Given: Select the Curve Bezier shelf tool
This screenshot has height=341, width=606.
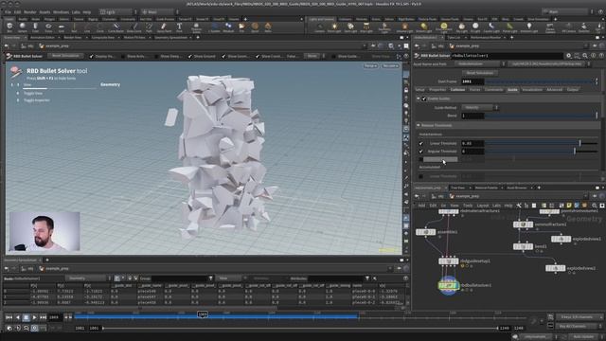Looking at the screenshot, I should click(x=116, y=27).
